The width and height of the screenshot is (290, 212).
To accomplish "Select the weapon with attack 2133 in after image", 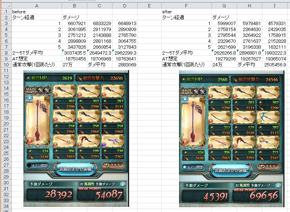I will tap(244, 93).
